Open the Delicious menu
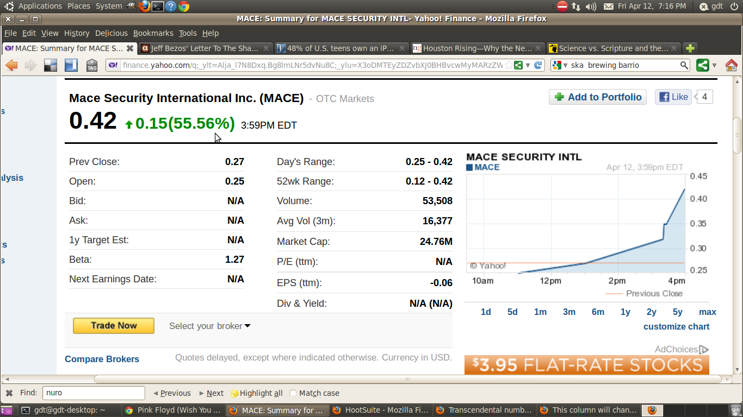Viewport: 743px width, 417px height. click(112, 33)
